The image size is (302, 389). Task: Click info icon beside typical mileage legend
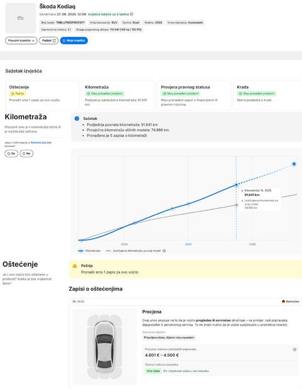(x=164, y=251)
